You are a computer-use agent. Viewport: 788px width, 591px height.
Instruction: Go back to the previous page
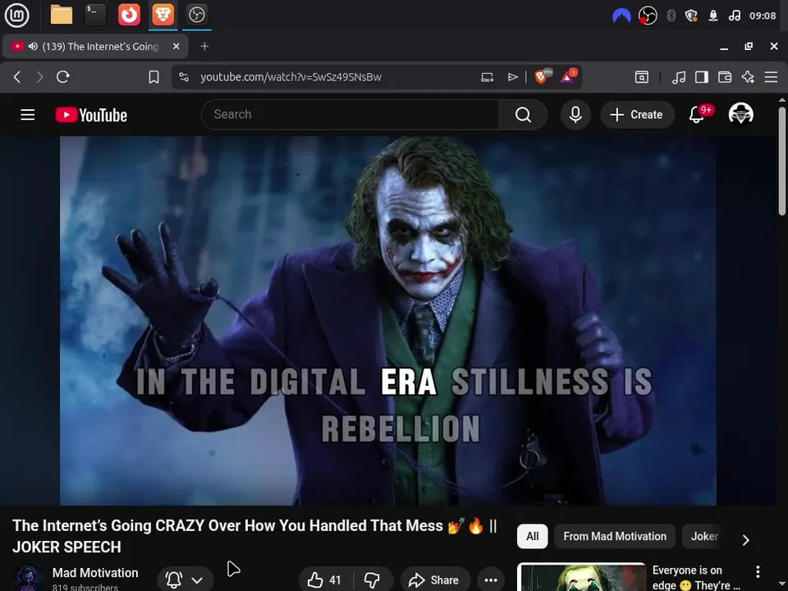point(17,77)
